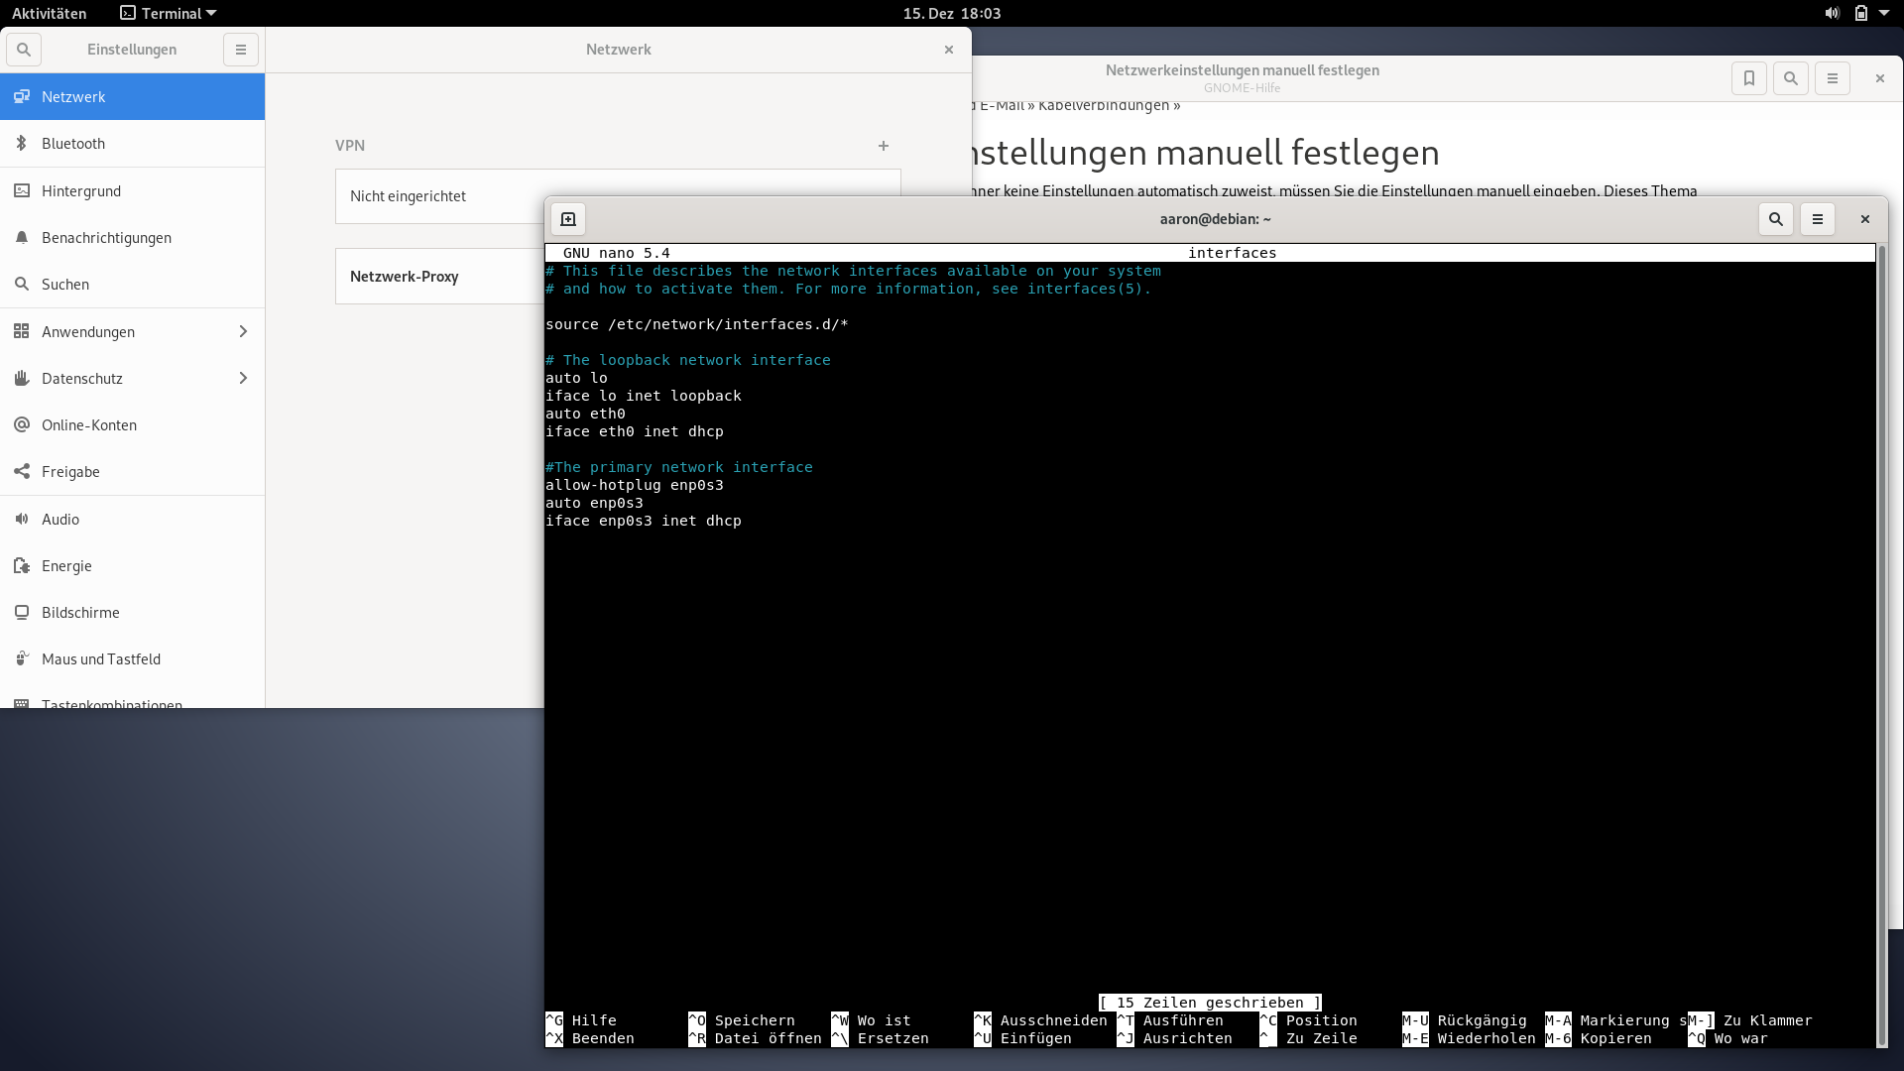Click the terminal vertical scrollbar
Image resolution: width=1904 pixels, height=1071 pixels.
(x=1881, y=645)
